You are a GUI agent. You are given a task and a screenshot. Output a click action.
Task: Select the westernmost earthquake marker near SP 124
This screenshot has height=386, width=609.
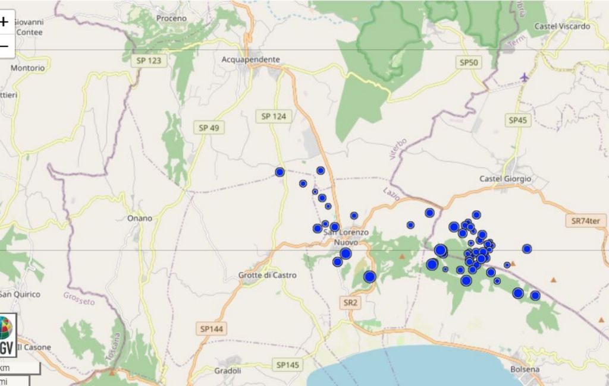(x=280, y=172)
